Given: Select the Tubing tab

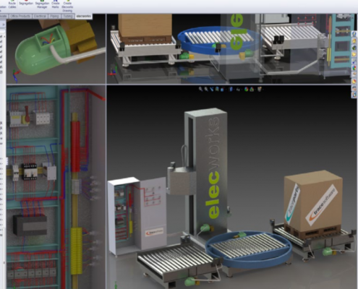Looking at the screenshot, I should [68, 16].
